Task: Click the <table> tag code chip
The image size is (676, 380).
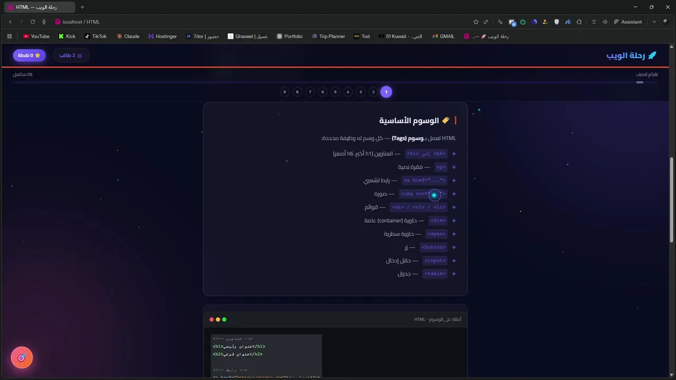Action: pyautogui.click(x=435, y=273)
